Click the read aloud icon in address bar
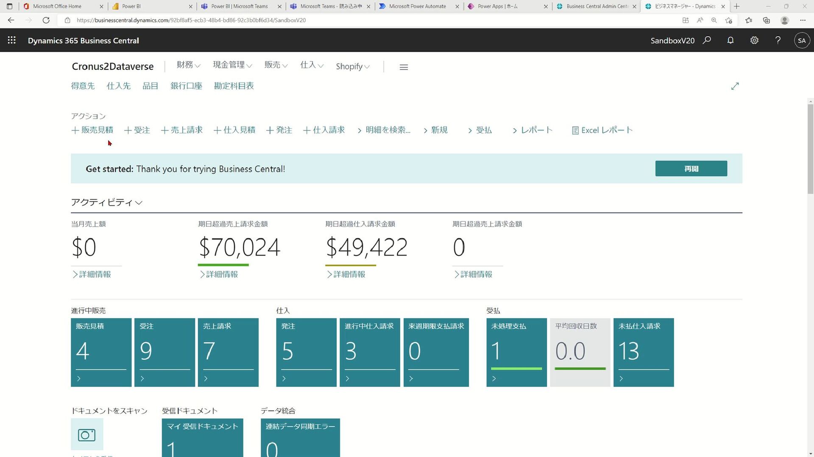Screen dimensions: 814x457 coord(700,20)
